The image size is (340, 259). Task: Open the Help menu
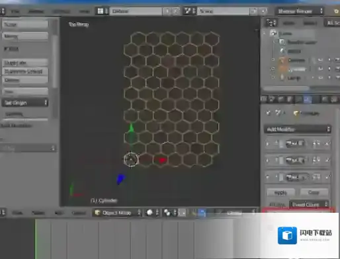tap(84, 11)
